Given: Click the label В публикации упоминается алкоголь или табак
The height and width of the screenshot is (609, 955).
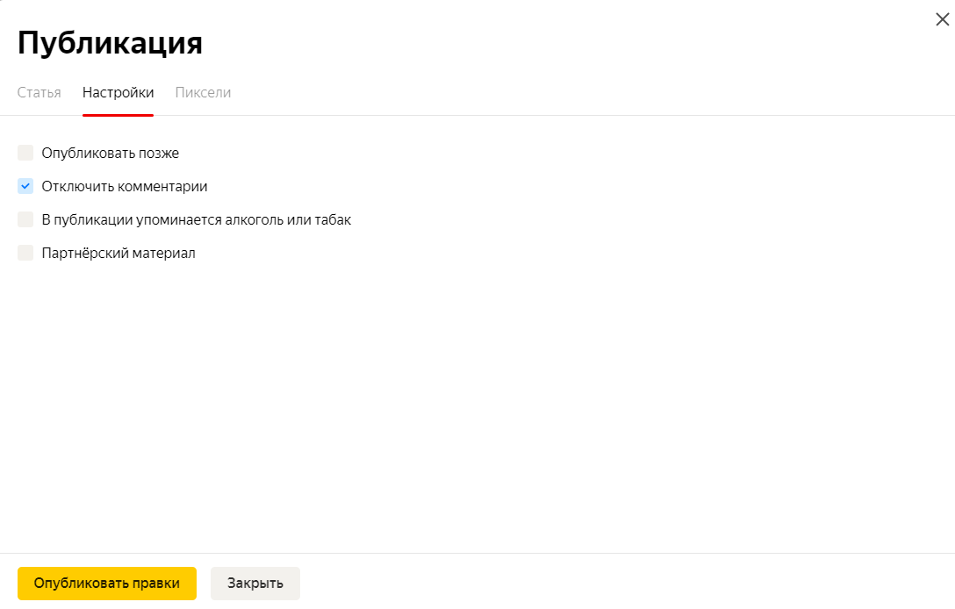Looking at the screenshot, I should 196,220.
